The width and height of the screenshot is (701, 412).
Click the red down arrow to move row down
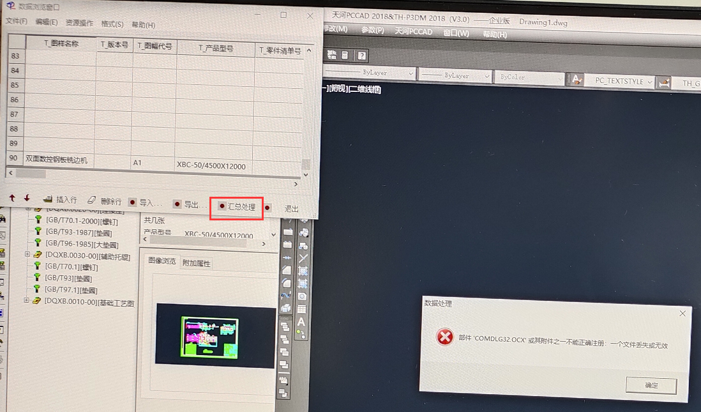point(27,199)
